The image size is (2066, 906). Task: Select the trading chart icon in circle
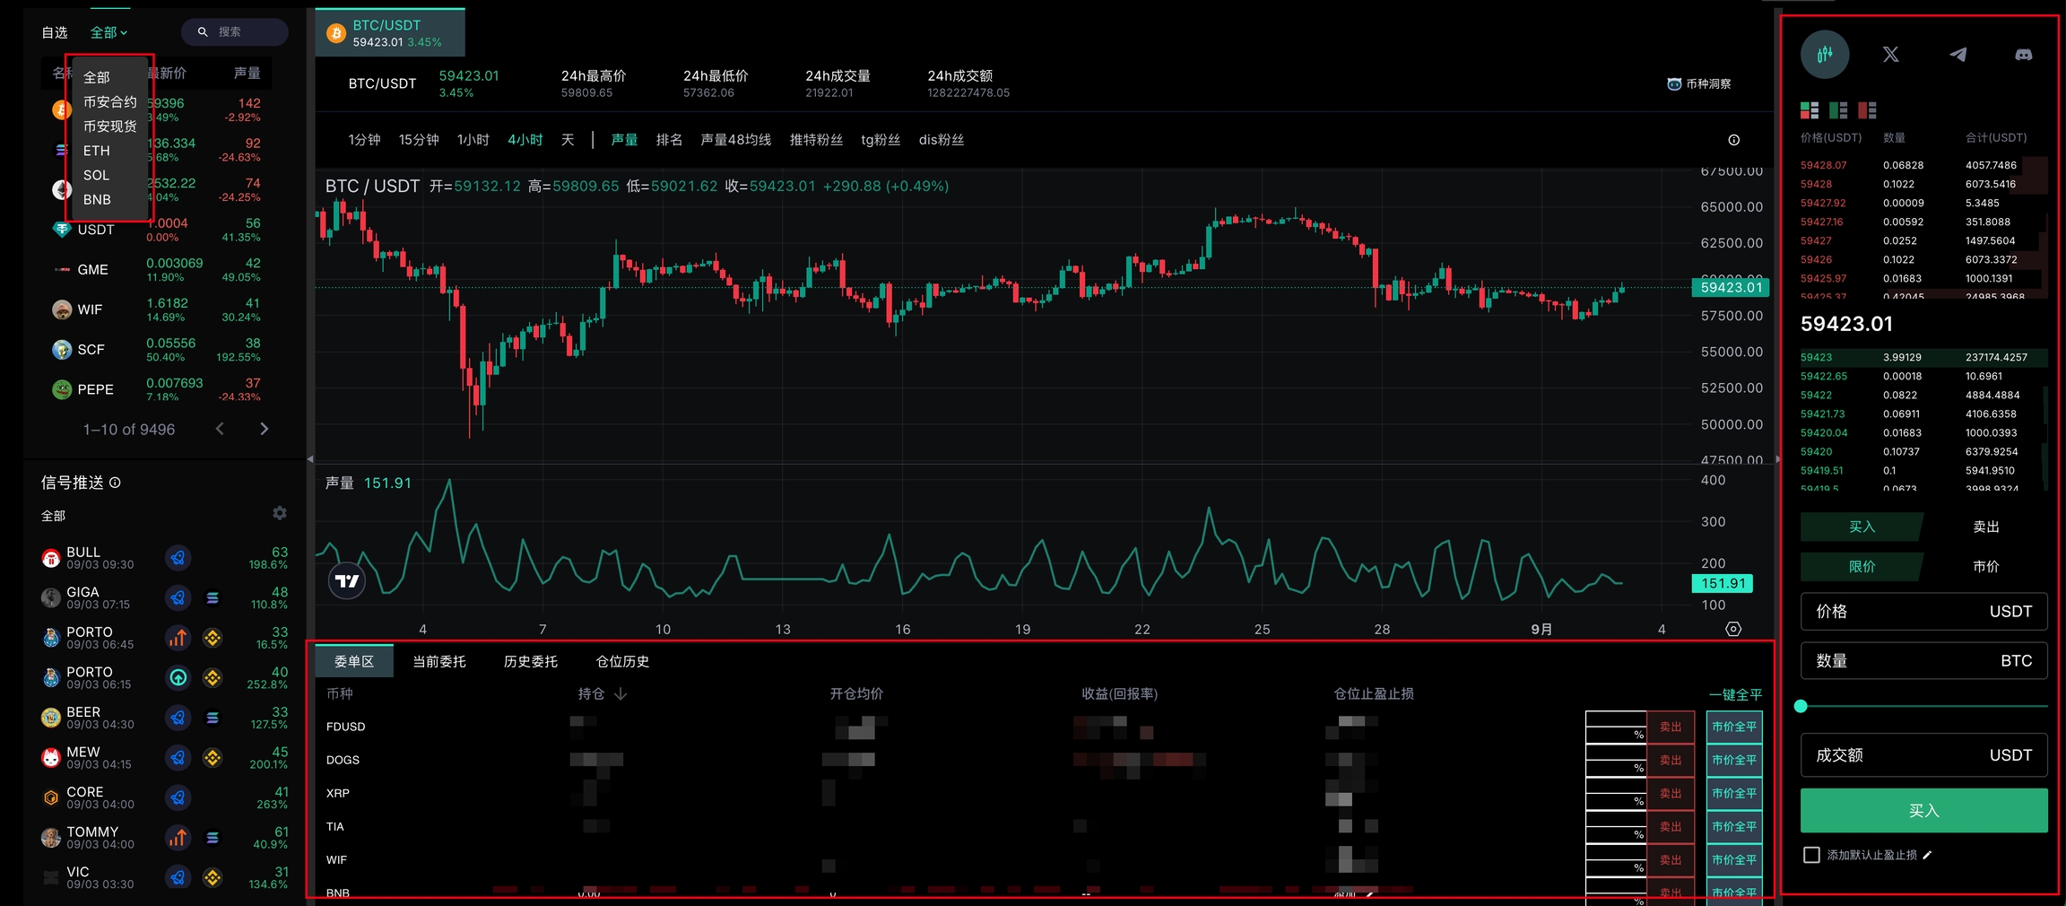1824,55
